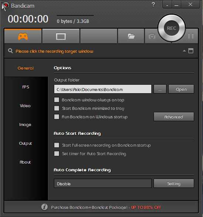Click the window mode square icon

click(x=191, y=51)
